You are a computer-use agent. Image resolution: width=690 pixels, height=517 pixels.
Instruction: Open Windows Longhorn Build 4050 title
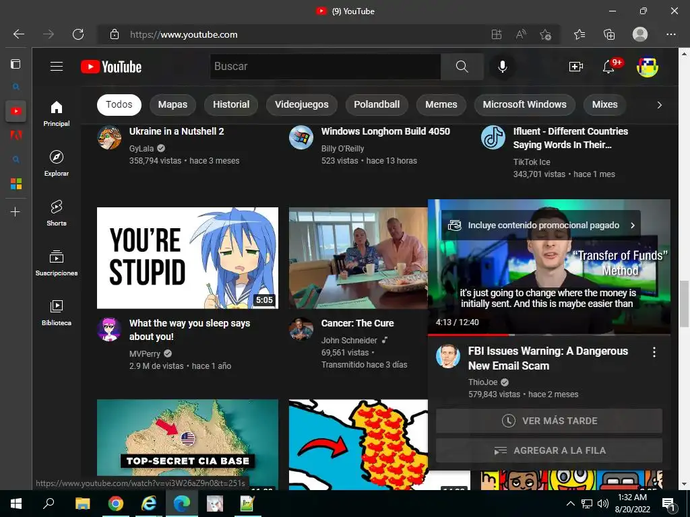point(385,131)
